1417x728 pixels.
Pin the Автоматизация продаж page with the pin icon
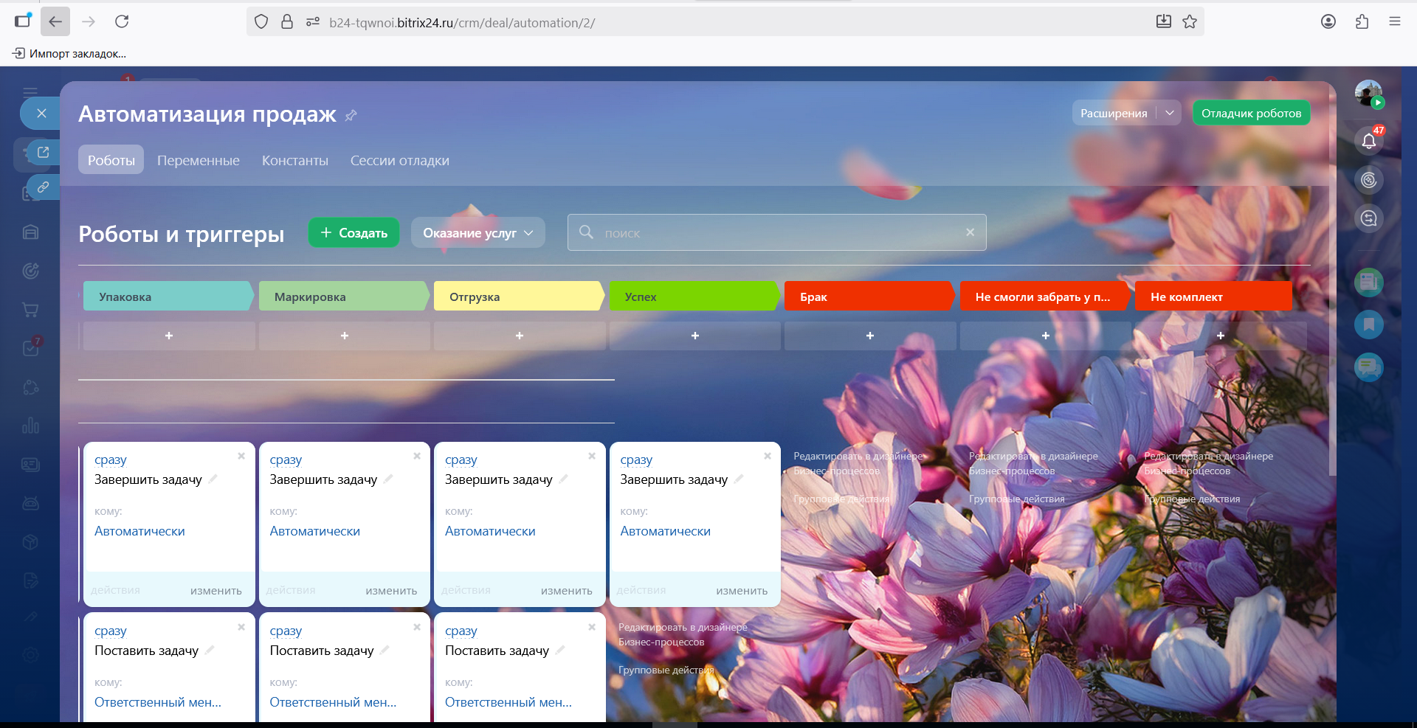point(351,115)
